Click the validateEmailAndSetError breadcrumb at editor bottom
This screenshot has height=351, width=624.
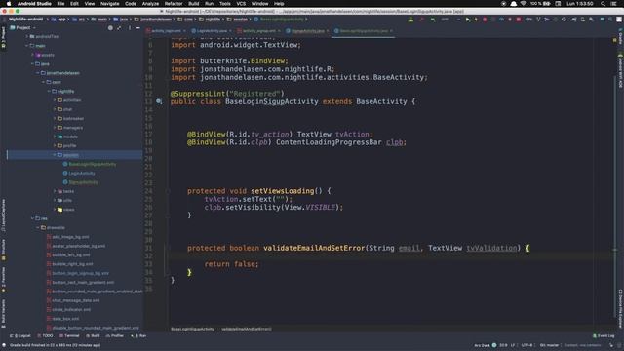tap(247, 329)
